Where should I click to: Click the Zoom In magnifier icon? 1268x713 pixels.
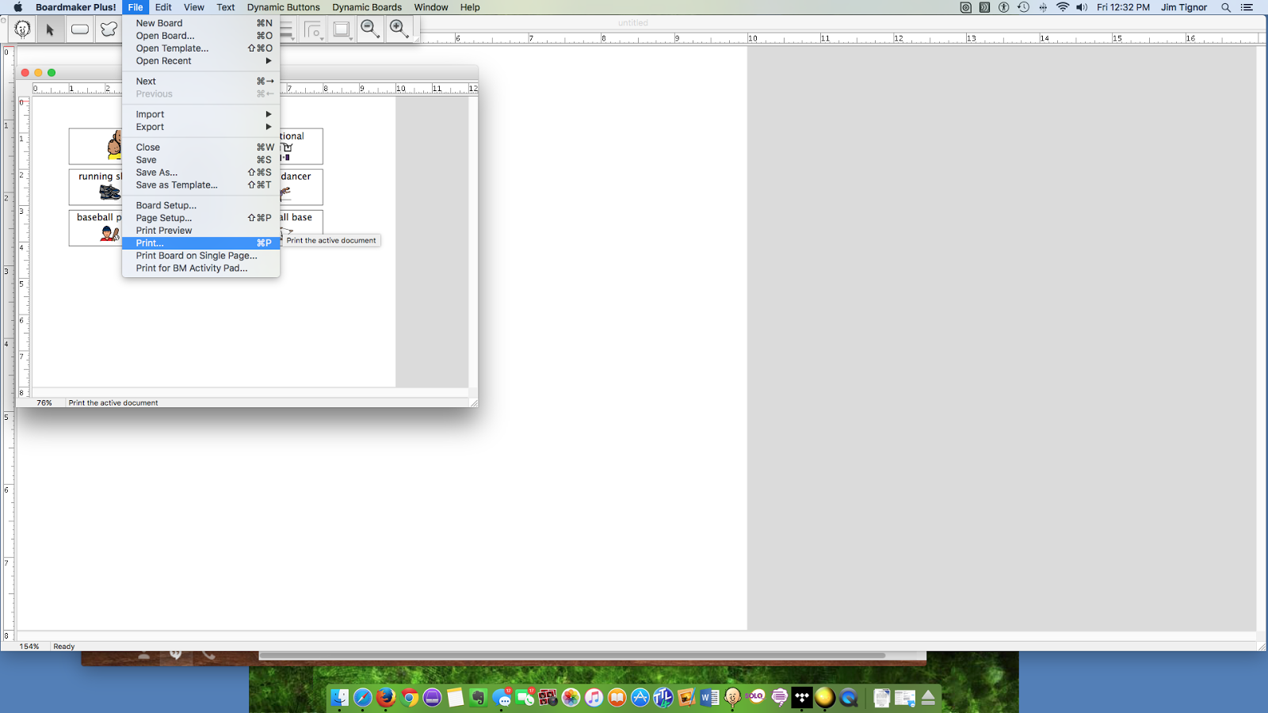[x=399, y=29]
